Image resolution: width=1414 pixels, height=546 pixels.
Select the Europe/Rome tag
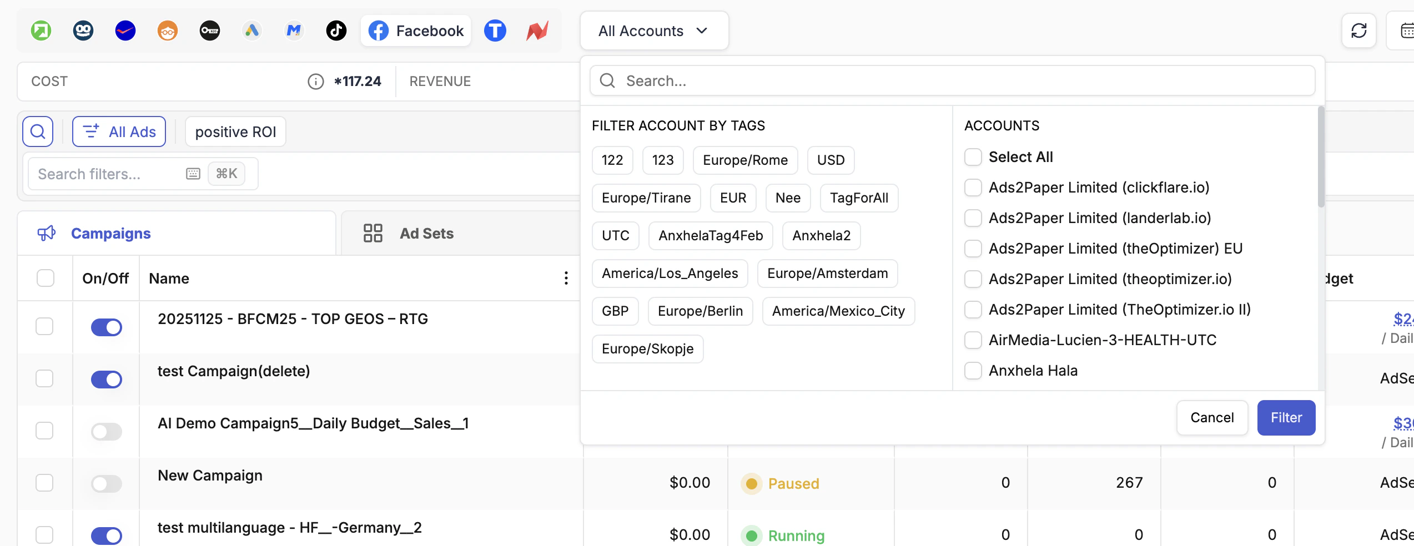745,160
